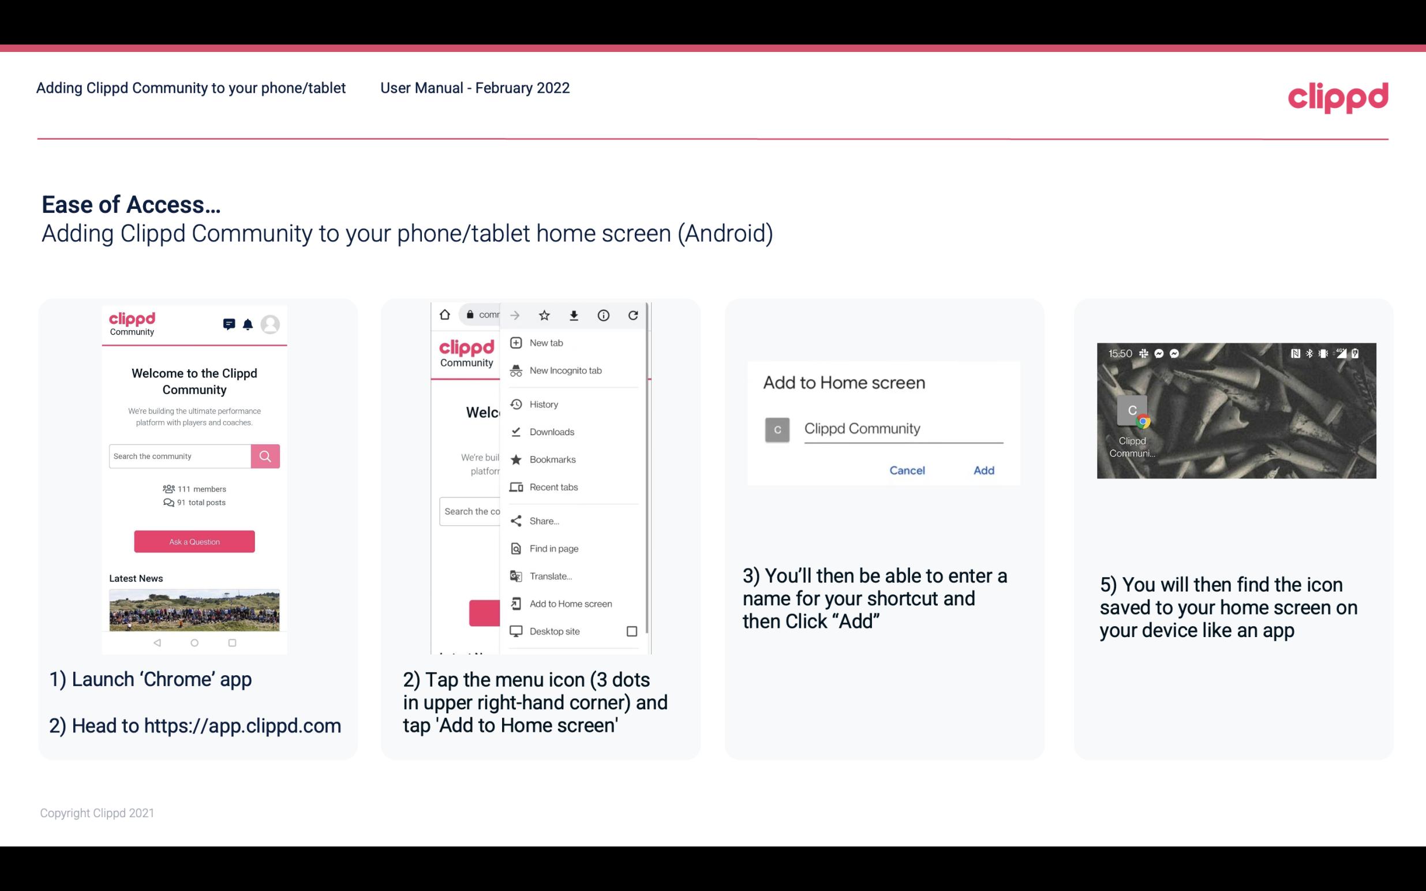
Task: Click the Add button to confirm shortcut
Action: tap(983, 470)
